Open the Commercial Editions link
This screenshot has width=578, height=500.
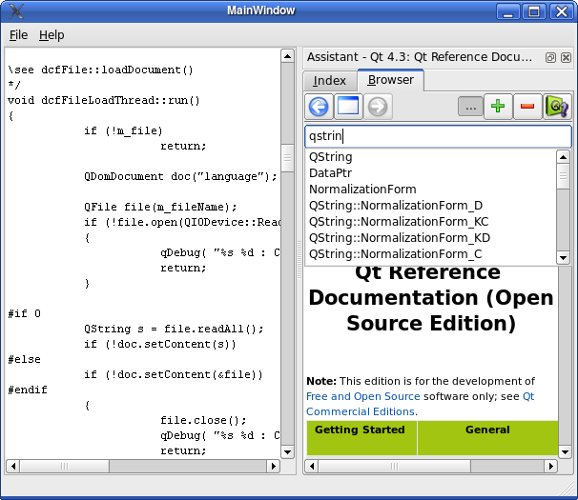pyautogui.click(x=361, y=411)
